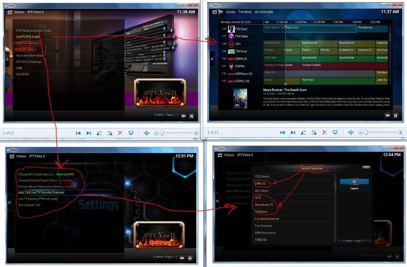407x267 pixels.
Task: Click zoom-out minus in viewer under IPTVXtra main menu
Action: coord(157,133)
